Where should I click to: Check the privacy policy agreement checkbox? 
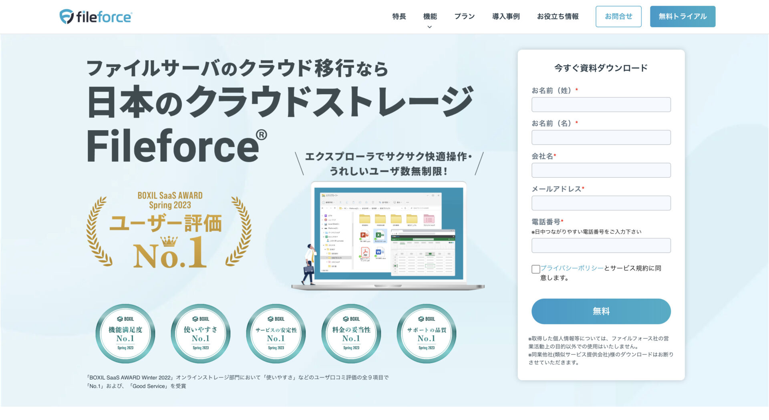click(x=535, y=269)
